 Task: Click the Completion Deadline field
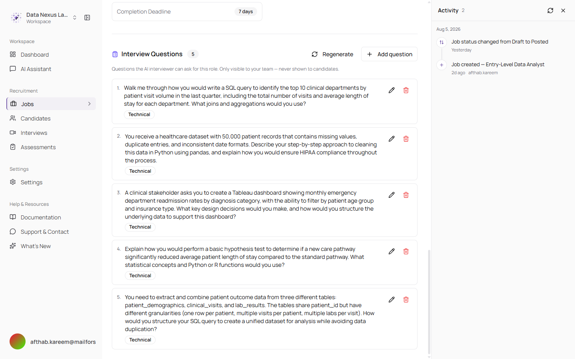187,12
